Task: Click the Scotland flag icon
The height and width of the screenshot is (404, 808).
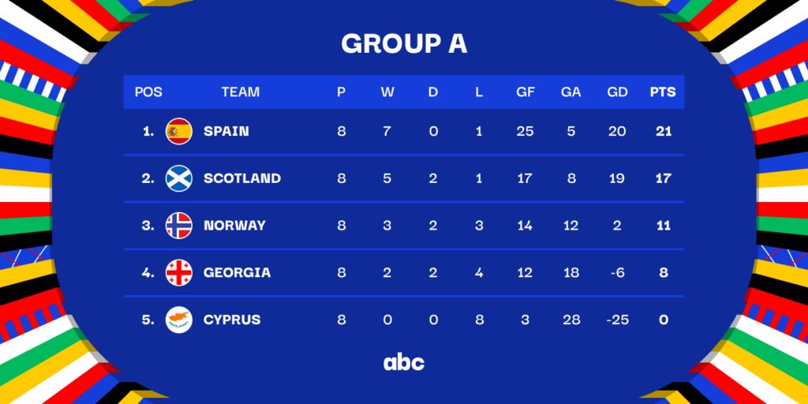Action: (x=179, y=178)
